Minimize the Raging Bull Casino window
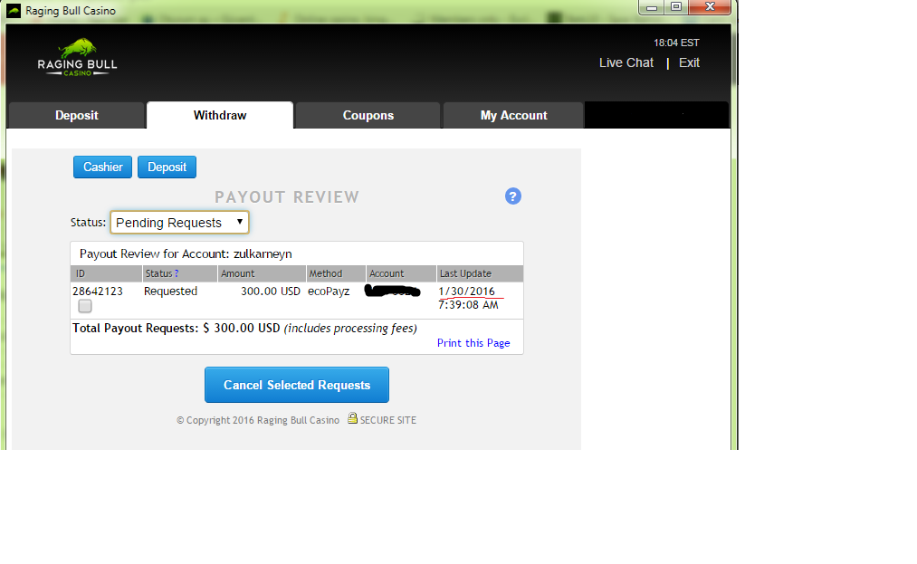917x564 pixels. click(652, 7)
